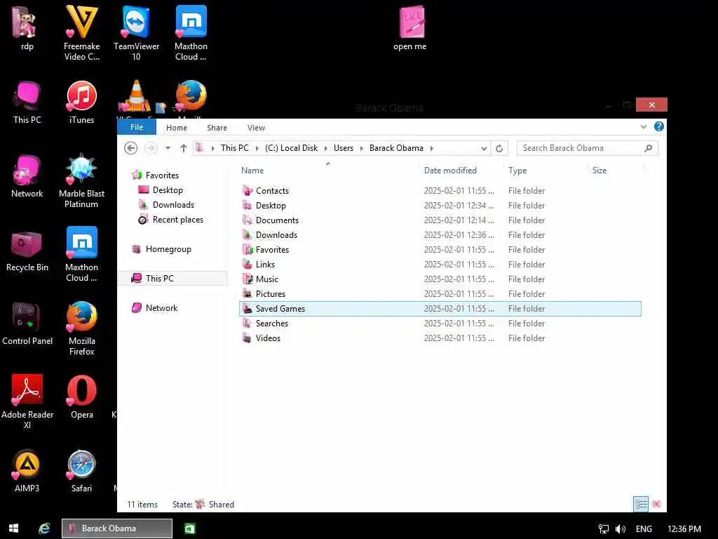Select the Documents folder row
Screen dimensions: 718x539
click(440, 220)
